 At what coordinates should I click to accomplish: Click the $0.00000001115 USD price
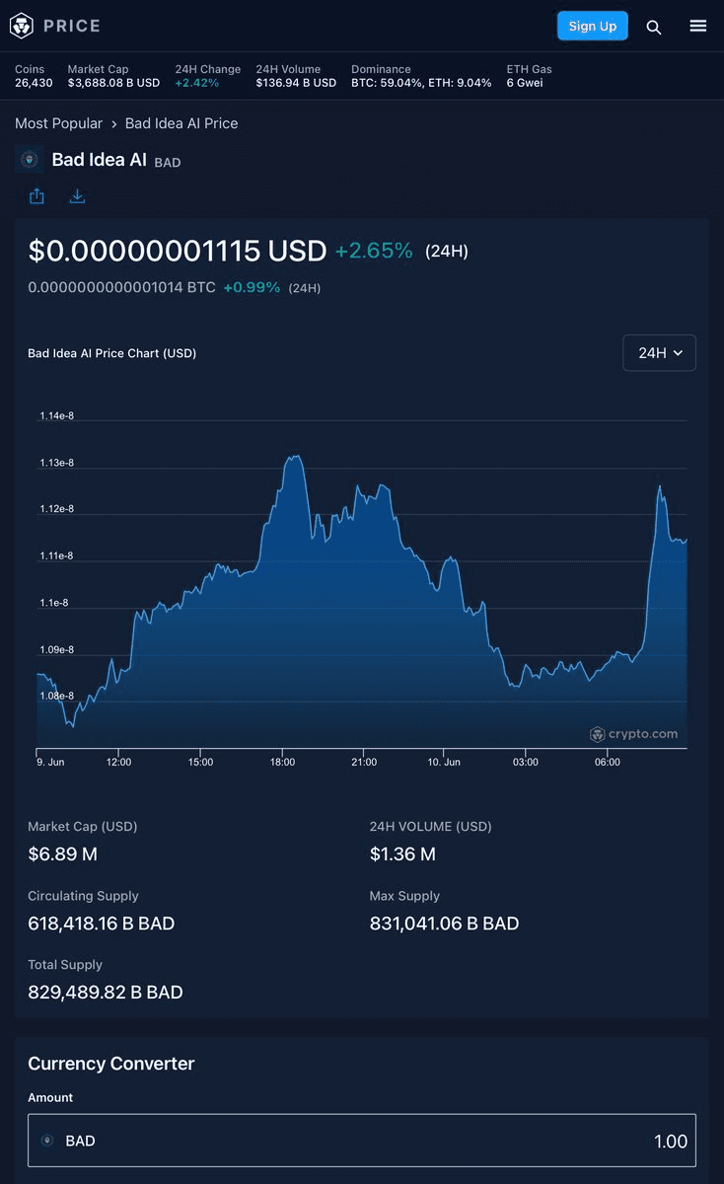(178, 251)
